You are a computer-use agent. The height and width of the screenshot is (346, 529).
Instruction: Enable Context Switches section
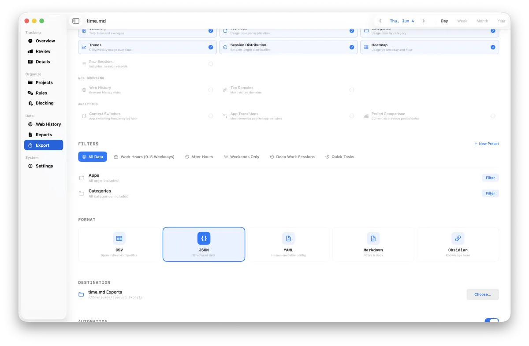click(211, 116)
